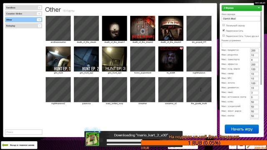The width and height of the screenshot is (267, 150).
Task: Click the mario_kart download progress bar
Action: coord(124,141)
